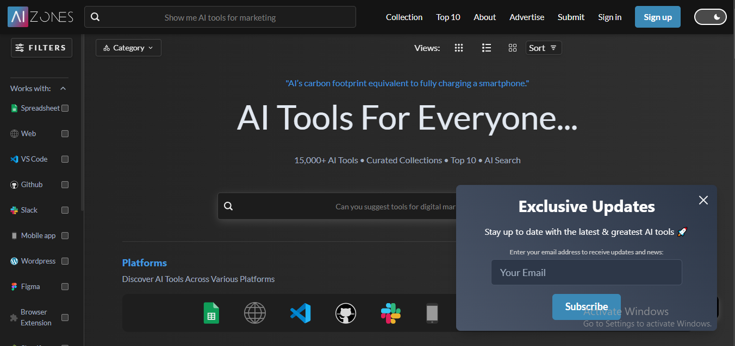Screen dimensions: 735x346
Task: Click the Slack icon in sidebar
Action: (x=15, y=210)
